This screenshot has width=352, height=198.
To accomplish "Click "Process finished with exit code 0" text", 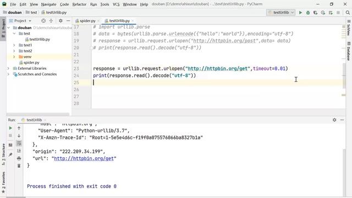I will pyautogui.click(x=71, y=186).
